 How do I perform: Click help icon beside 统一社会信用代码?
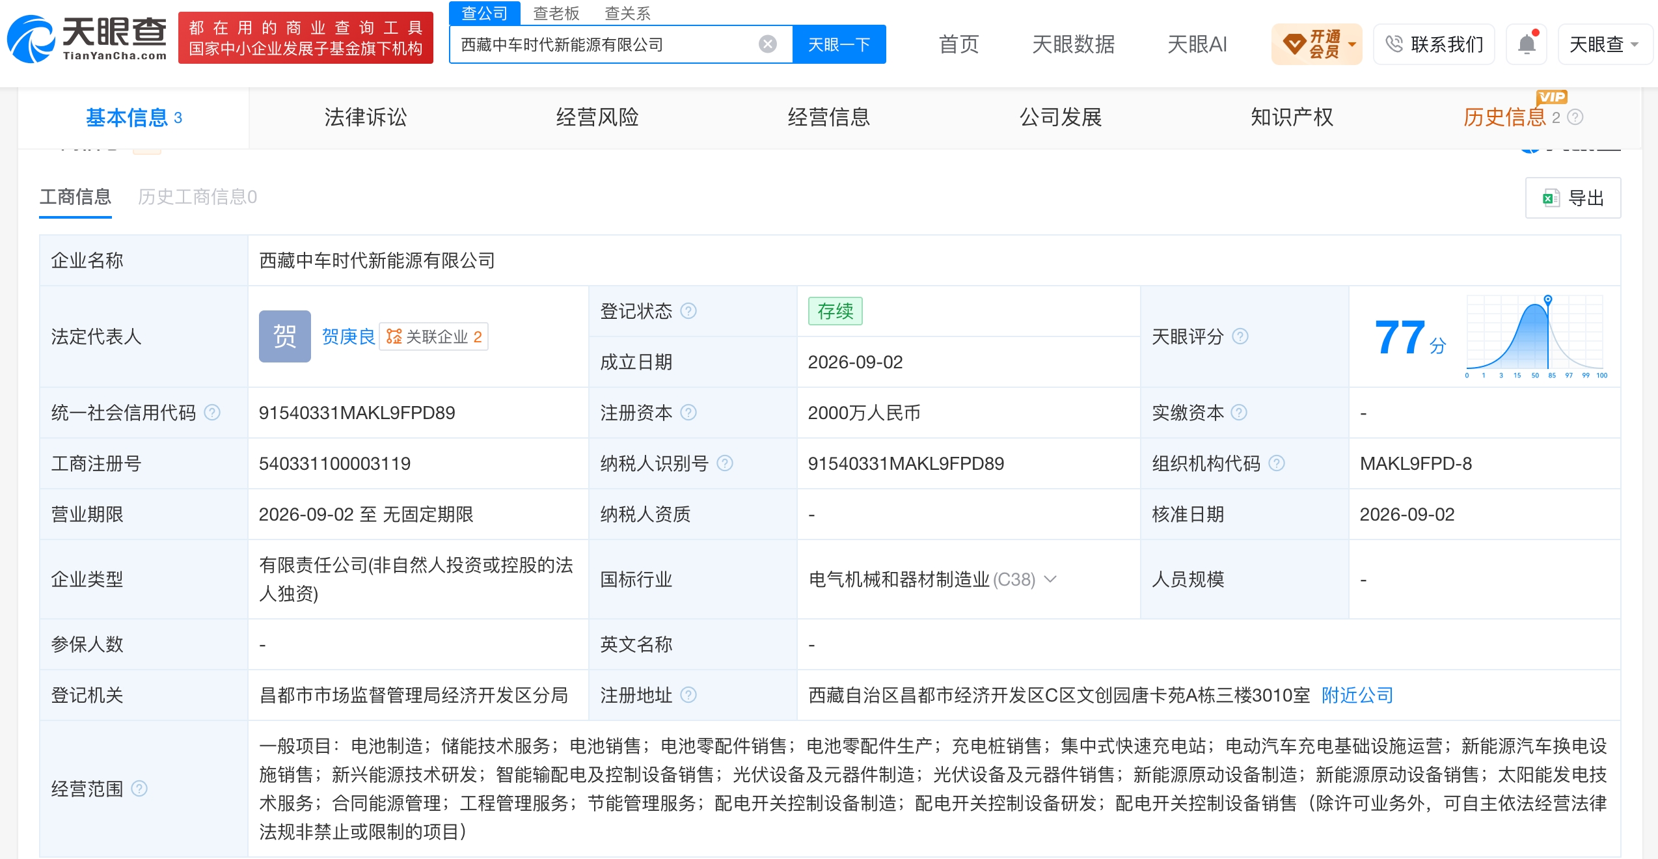pos(212,413)
